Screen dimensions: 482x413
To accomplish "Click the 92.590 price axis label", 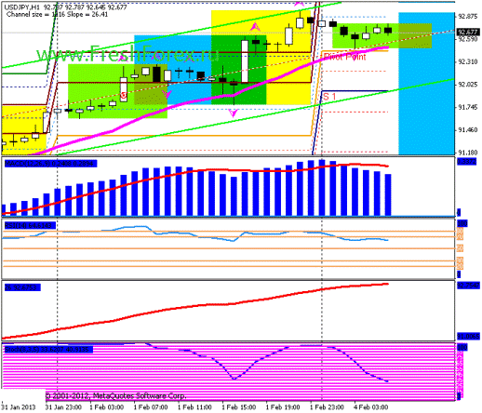I will coord(468,39).
